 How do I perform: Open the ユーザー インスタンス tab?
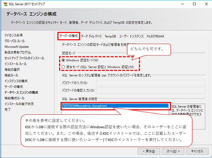[131, 36]
